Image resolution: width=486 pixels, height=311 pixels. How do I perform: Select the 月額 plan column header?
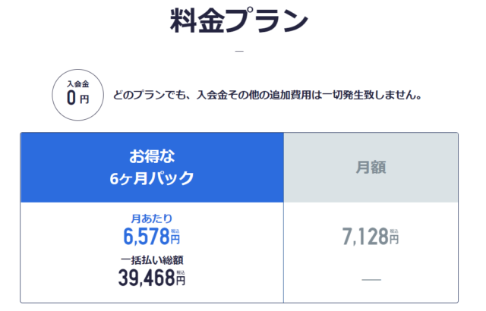click(x=371, y=168)
